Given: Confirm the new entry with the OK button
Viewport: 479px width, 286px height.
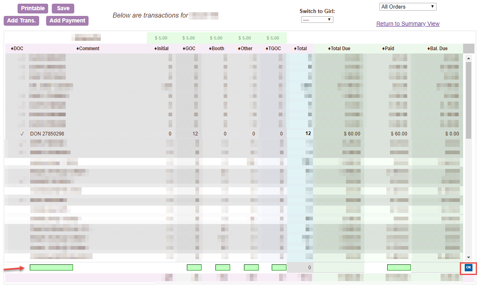Looking at the screenshot, I should pos(468,268).
